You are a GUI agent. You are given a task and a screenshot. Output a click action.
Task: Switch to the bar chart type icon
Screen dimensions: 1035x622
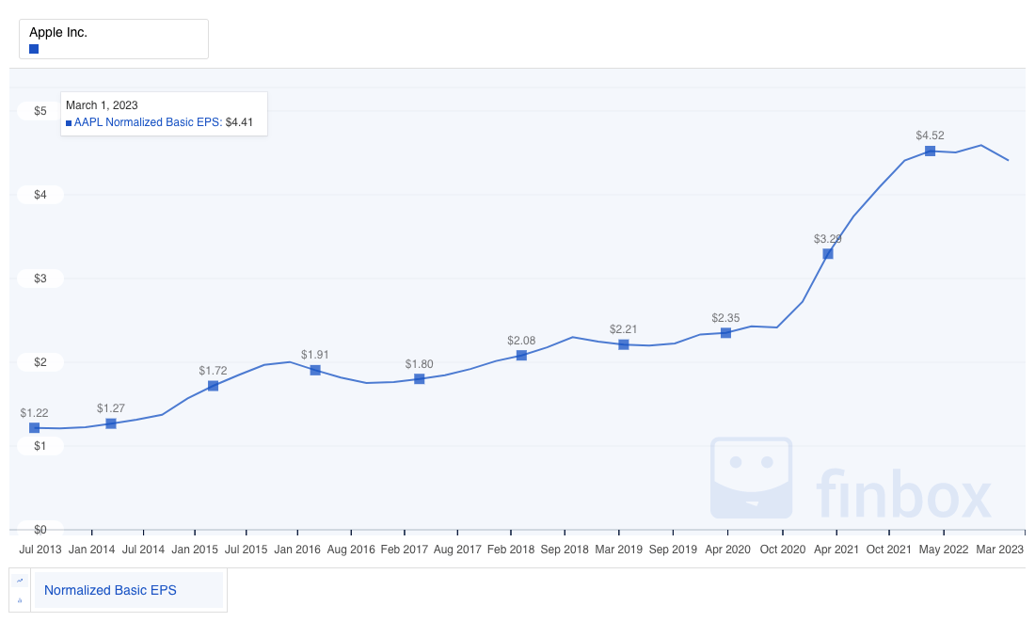(x=20, y=599)
